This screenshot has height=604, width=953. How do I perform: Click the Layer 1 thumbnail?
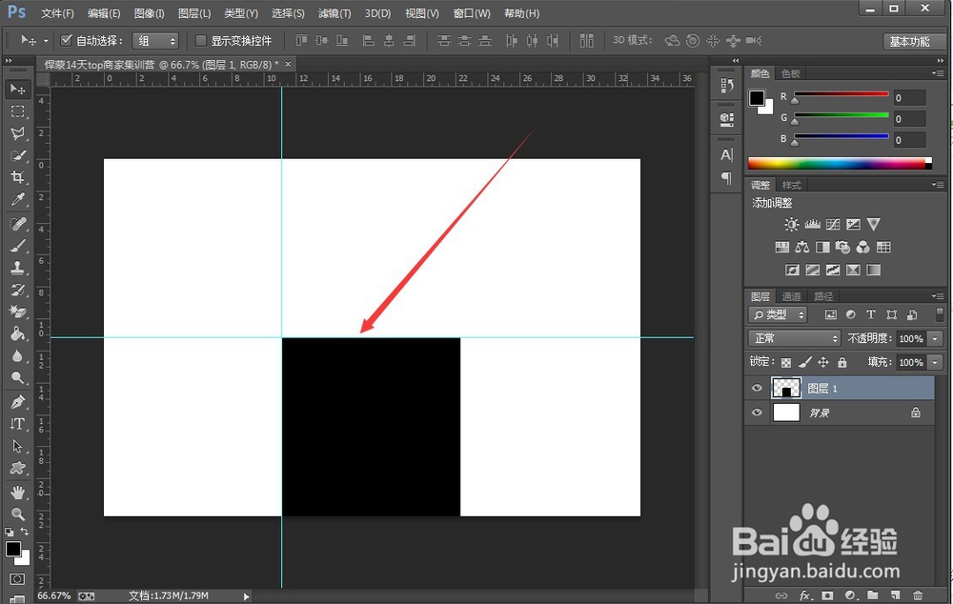[786, 388]
